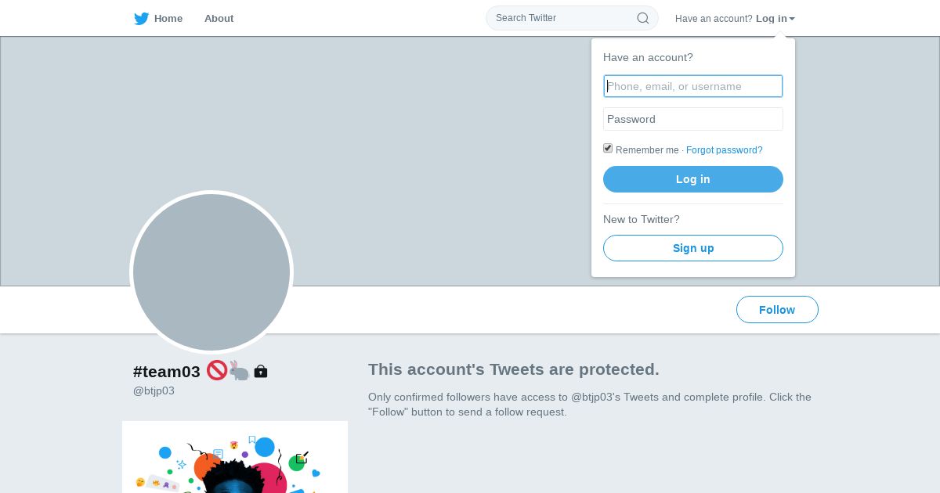
Task: Open the gray profile avatar circle
Action: 211,272
